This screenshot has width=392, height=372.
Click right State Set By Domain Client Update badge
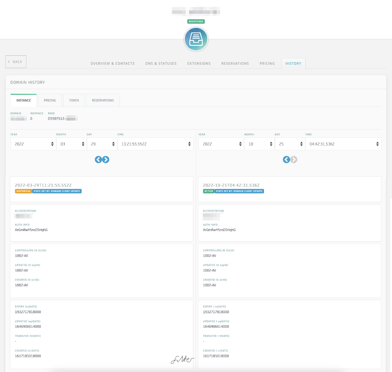[239, 191]
